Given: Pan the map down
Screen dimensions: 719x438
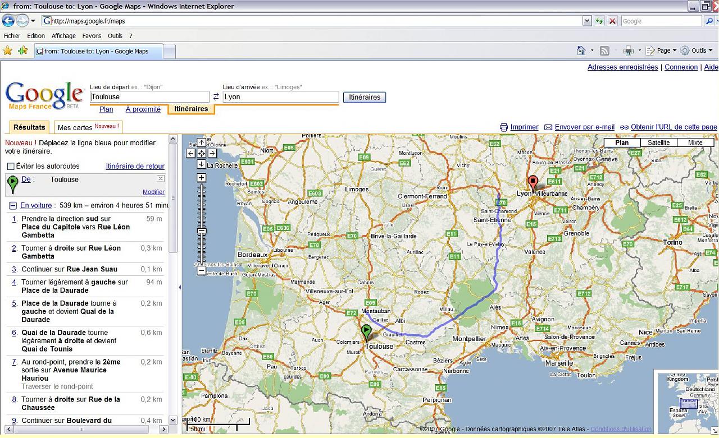Looking at the screenshot, I should 201,164.
